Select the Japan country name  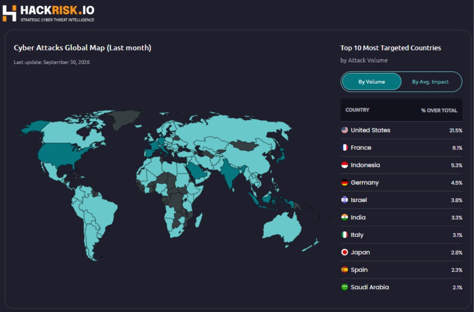[x=360, y=252]
